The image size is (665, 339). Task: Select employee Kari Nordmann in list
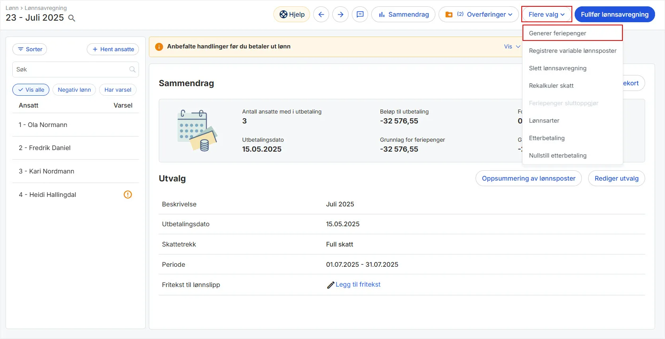(x=51, y=171)
